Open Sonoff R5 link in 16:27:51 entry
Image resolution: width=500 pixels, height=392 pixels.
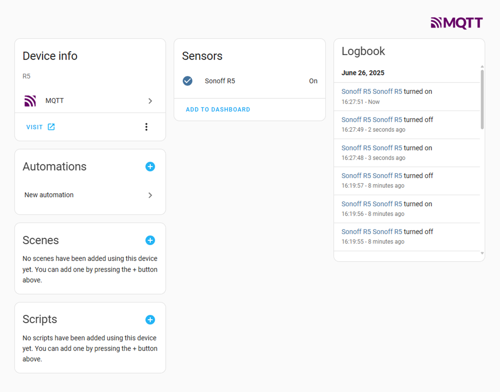[x=356, y=92]
